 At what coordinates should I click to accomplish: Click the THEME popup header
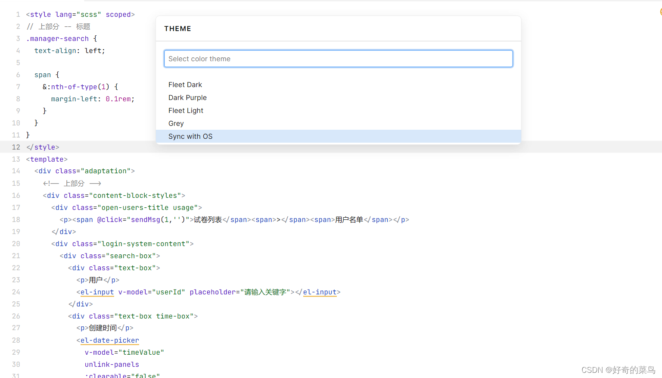177,28
